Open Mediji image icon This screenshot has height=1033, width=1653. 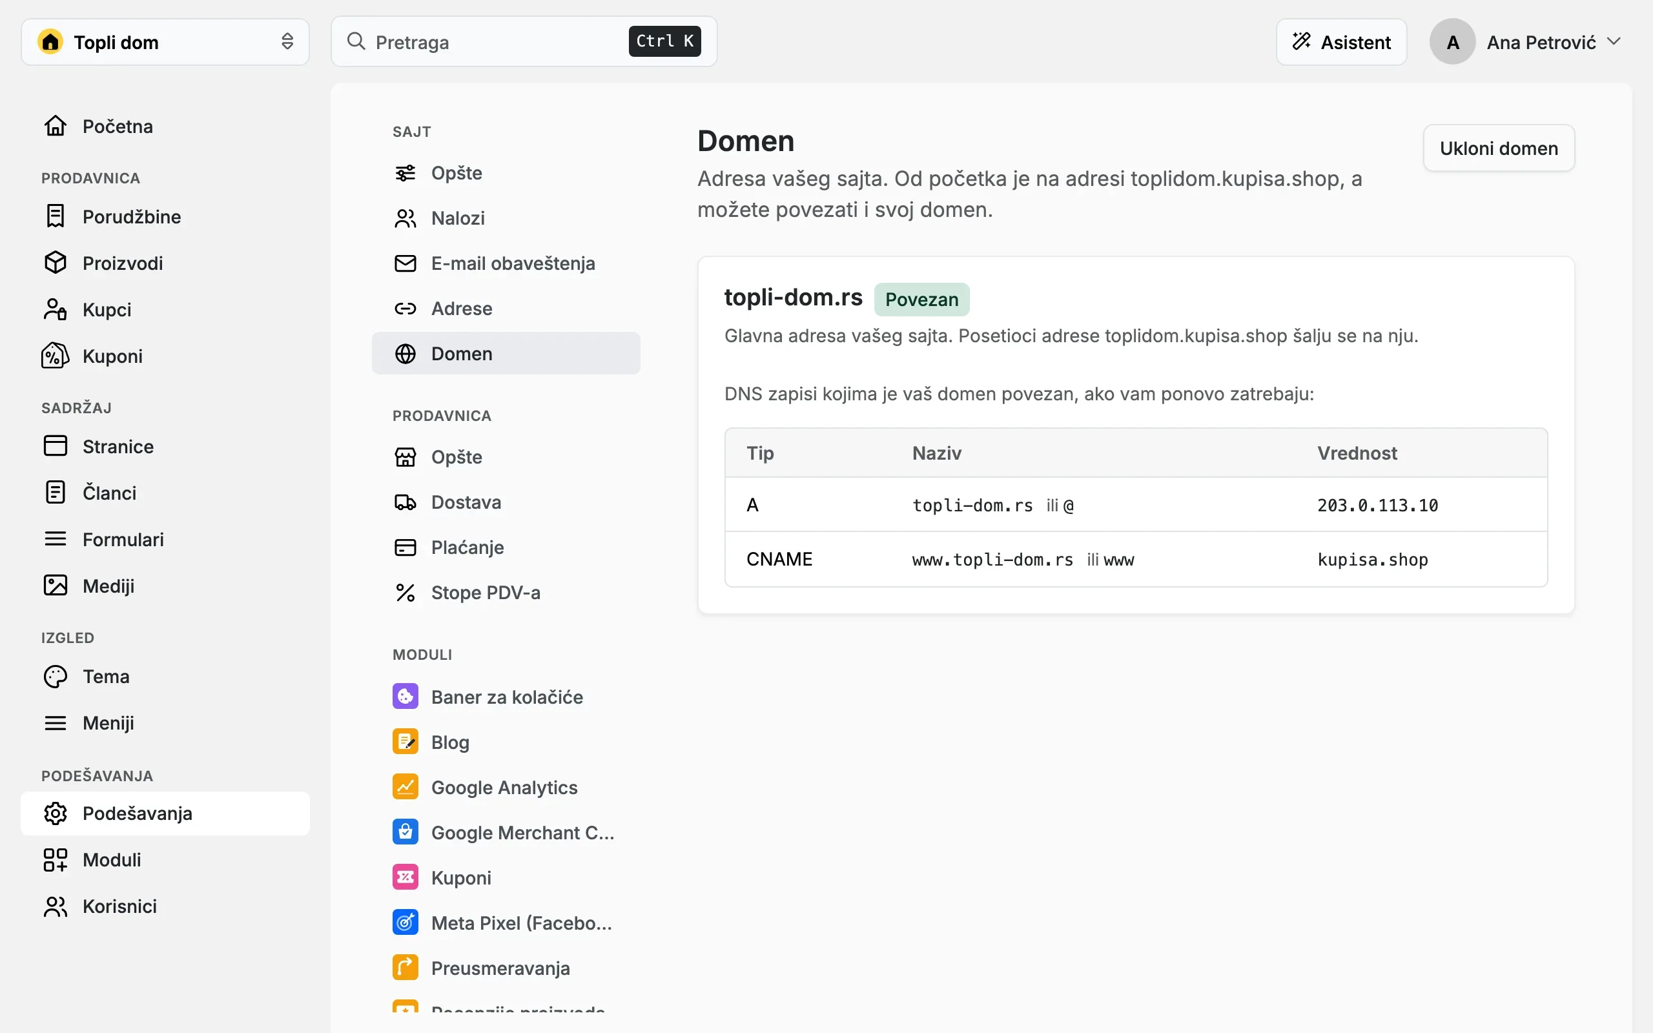tap(56, 585)
